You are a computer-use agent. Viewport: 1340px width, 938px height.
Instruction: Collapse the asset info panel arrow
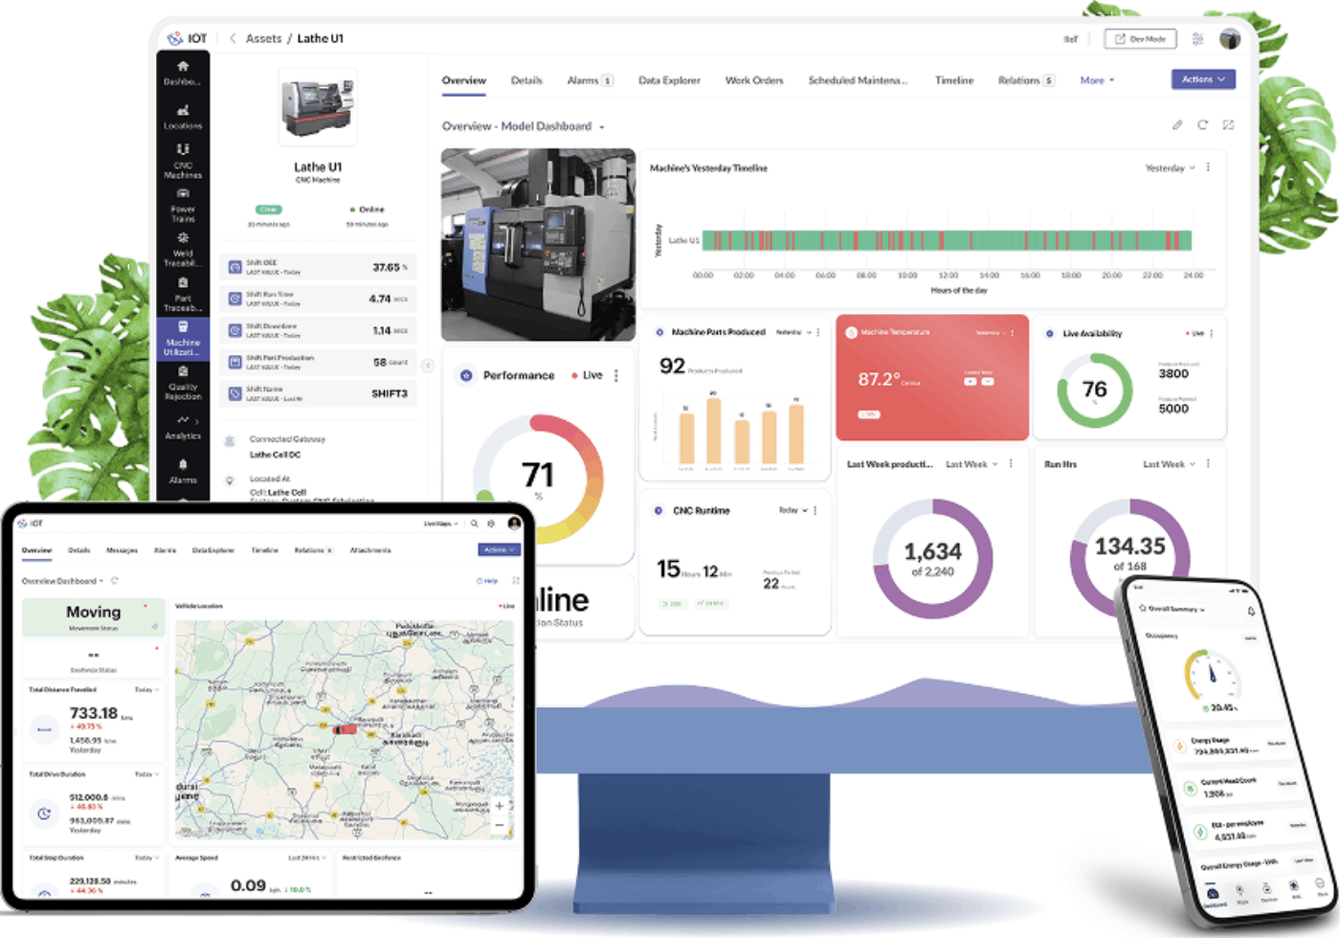(428, 365)
